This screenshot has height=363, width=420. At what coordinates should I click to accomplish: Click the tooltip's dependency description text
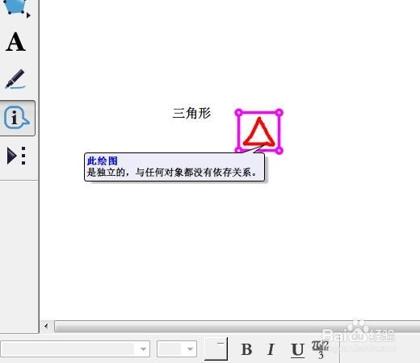(172, 173)
